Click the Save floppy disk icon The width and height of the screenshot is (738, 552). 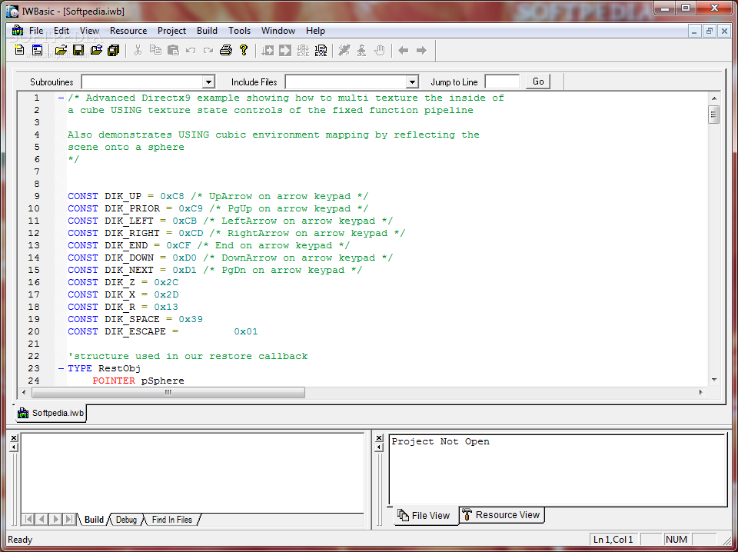pyautogui.click(x=78, y=50)
